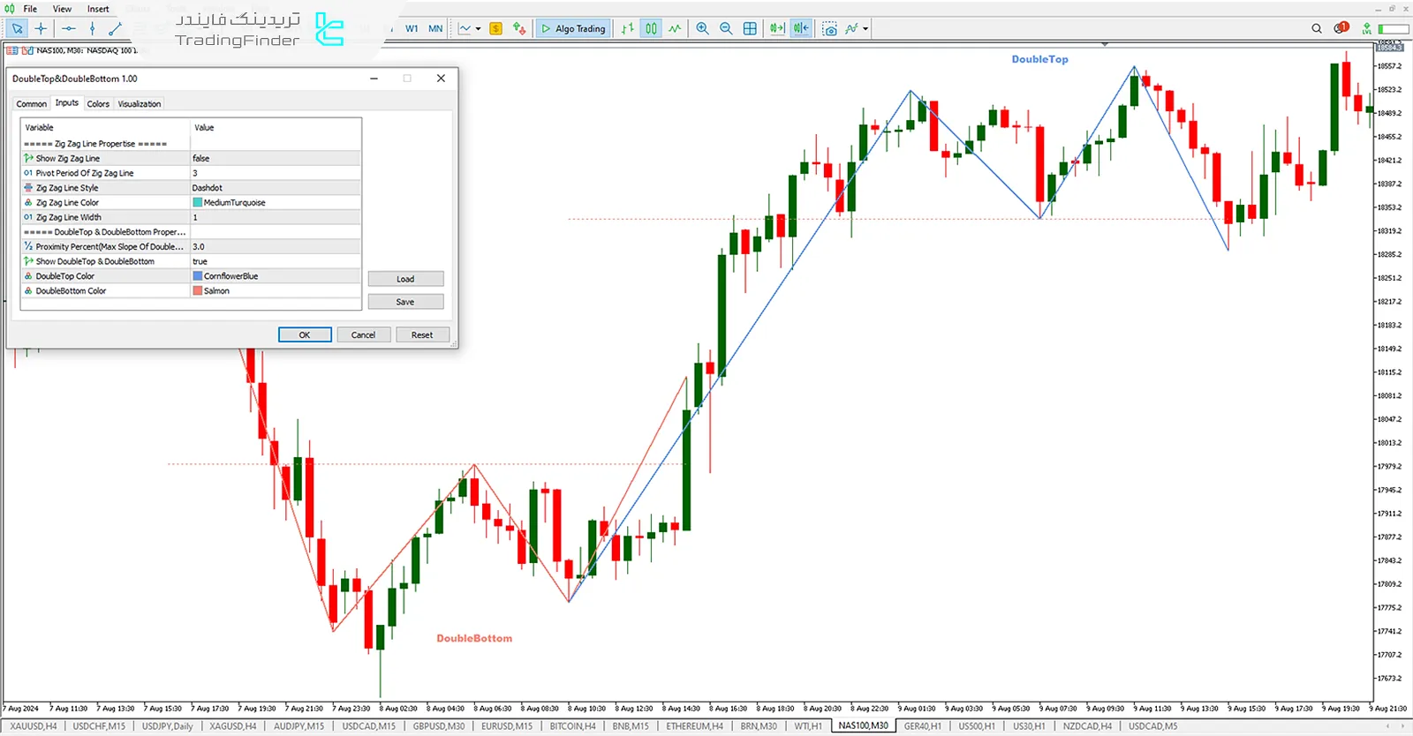Switch to the Colors tab
This screenshot has height=736, width=1413.
tap(98, 104)
